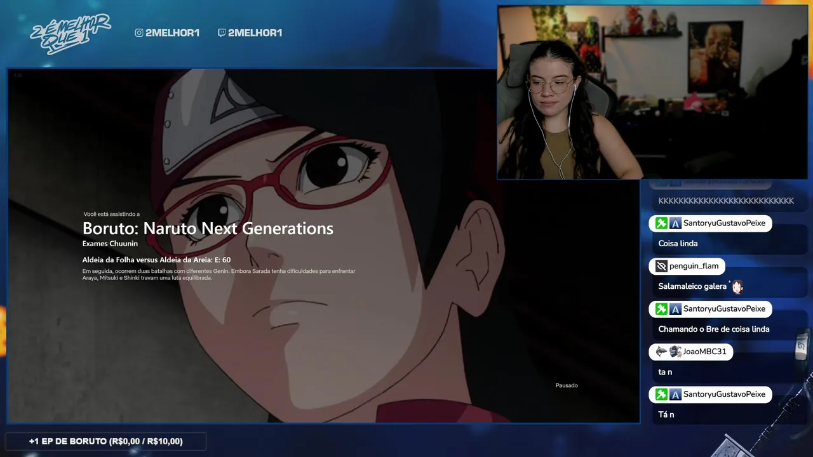Screen dimensions: 813x457
Task: Click the Instagram handle 2MELHOR1
Action: tap(172, 33)
